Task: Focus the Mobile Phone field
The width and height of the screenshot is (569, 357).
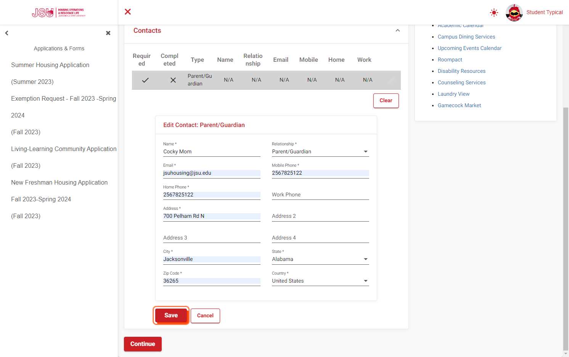Action: pos(320,173)
